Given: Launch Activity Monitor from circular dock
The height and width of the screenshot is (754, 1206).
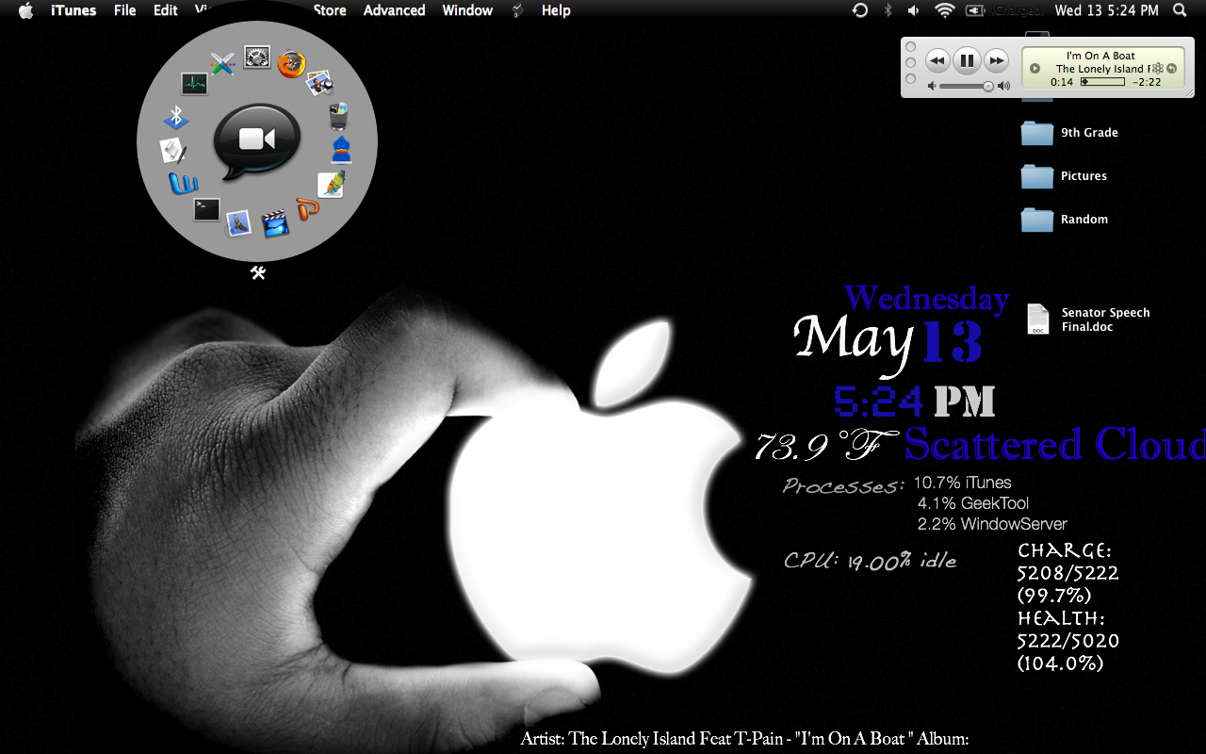Looking at the screenshot, I should (x=194, y=84).
